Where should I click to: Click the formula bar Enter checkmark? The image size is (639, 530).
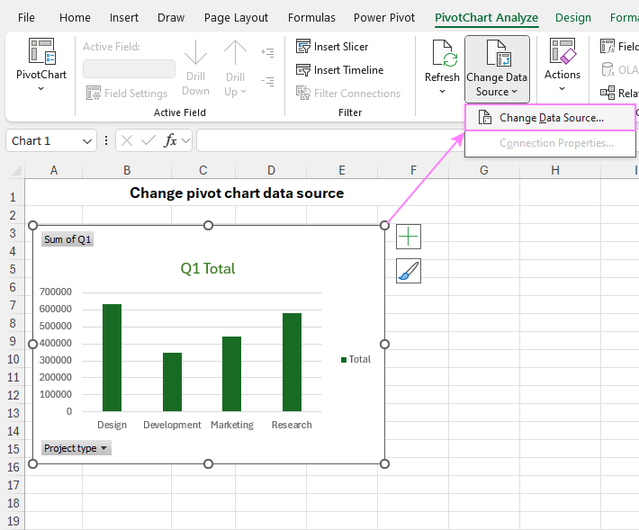pos(148,140)
